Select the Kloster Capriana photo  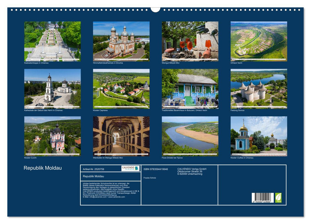[121, 89]
